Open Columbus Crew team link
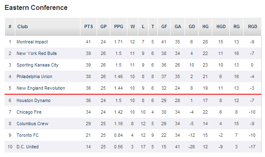Viewport: 265px width, 157px height. point(32,124)
